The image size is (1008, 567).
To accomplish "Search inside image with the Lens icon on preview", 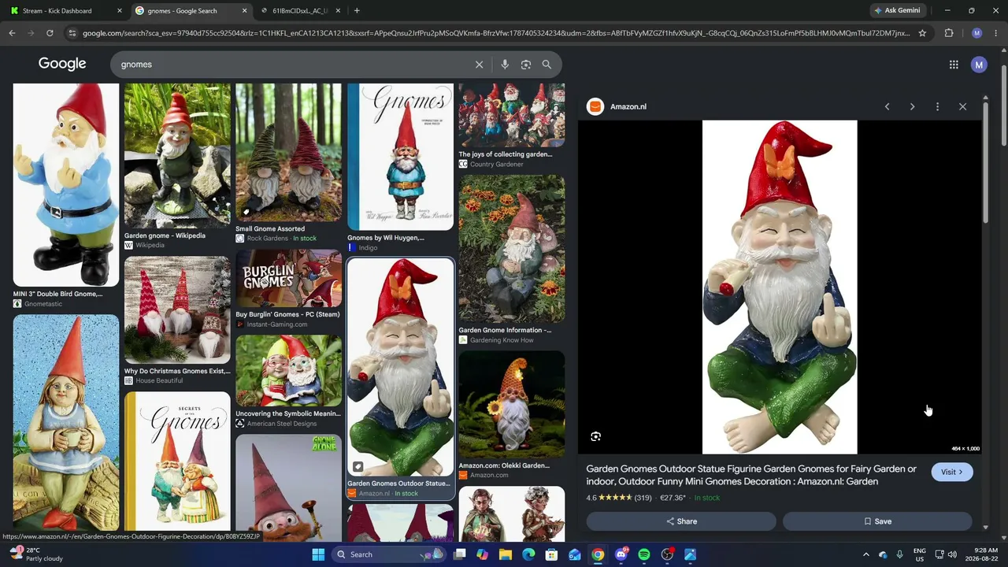I will pyautogui.click(x=596, y=436).
